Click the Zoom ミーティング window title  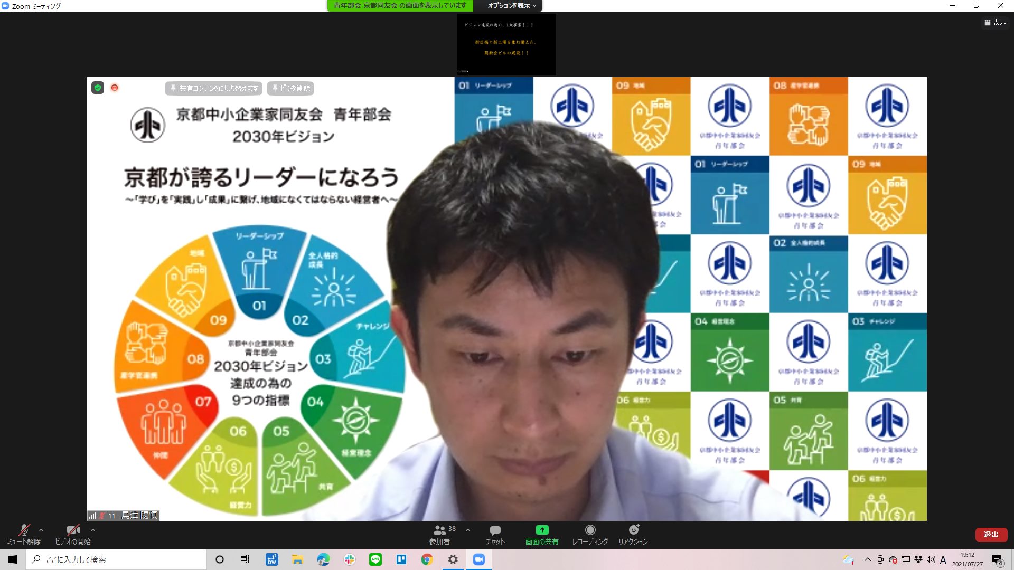coord(36,6)
